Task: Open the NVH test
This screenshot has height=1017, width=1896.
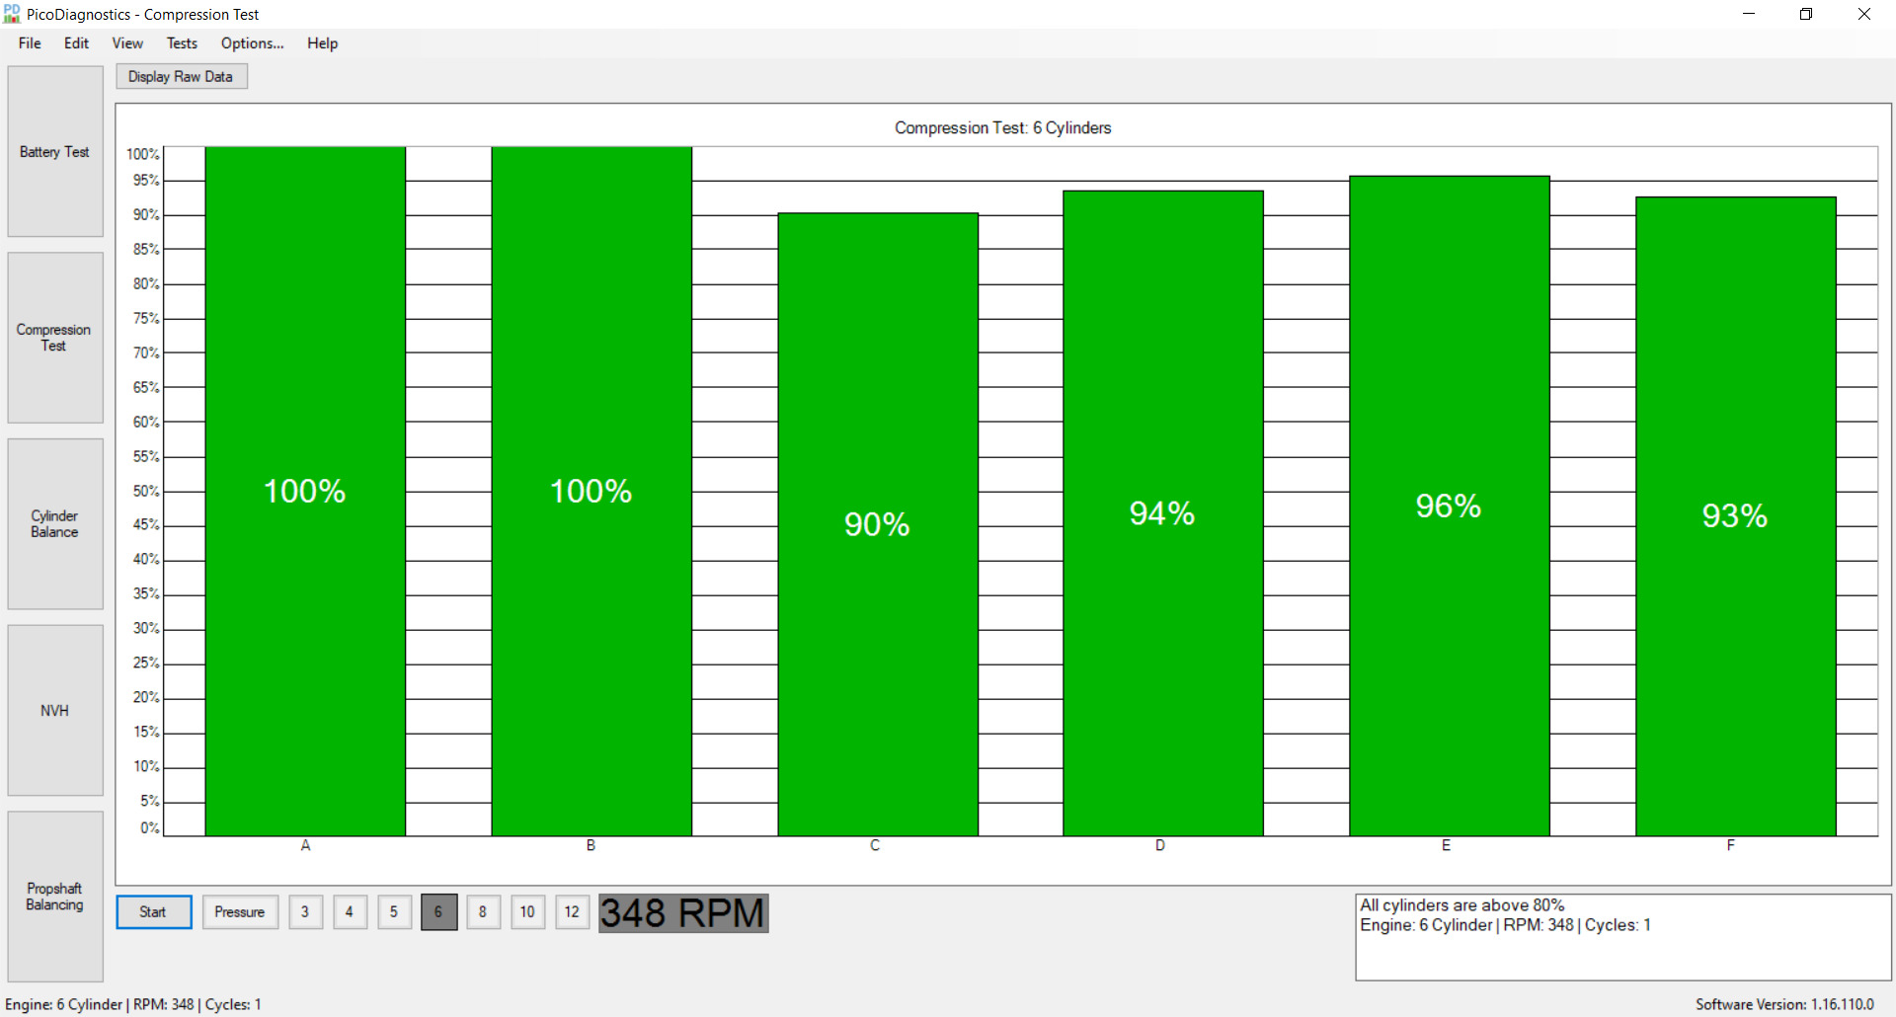Action: 55,711
